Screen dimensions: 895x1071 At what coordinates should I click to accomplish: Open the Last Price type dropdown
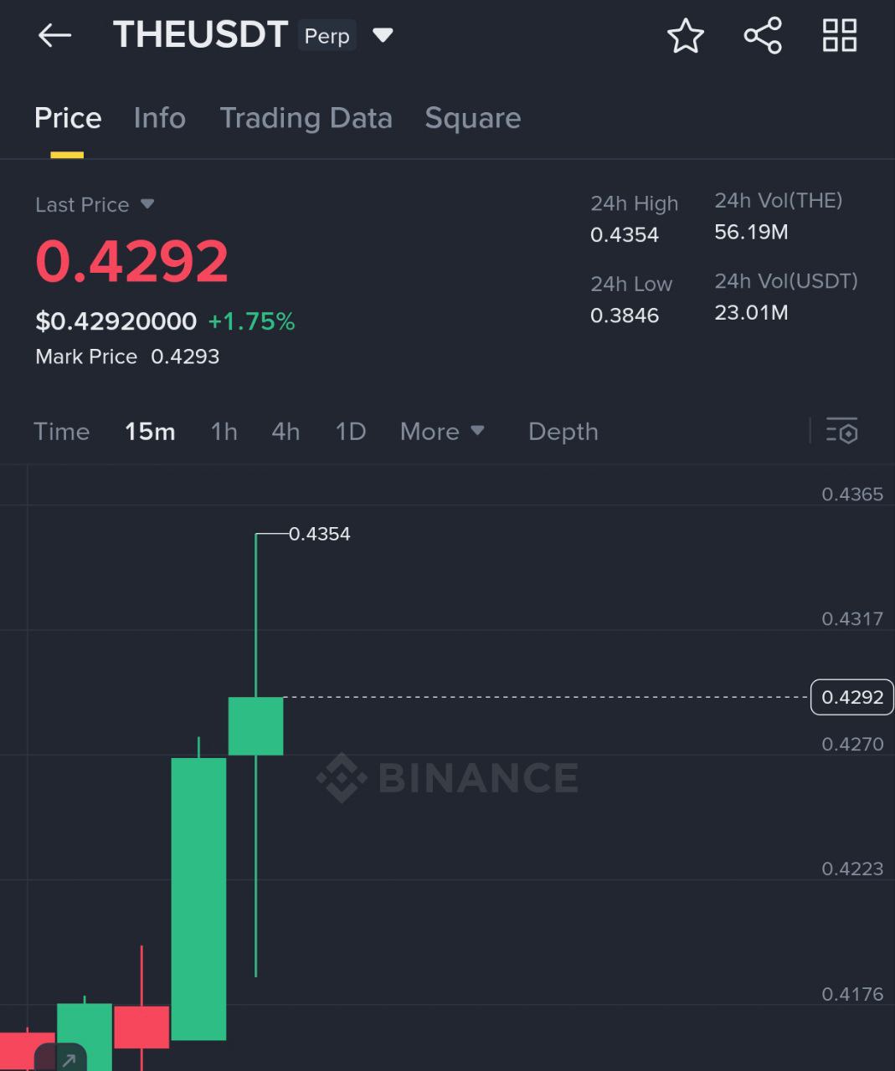pos(147,204)
